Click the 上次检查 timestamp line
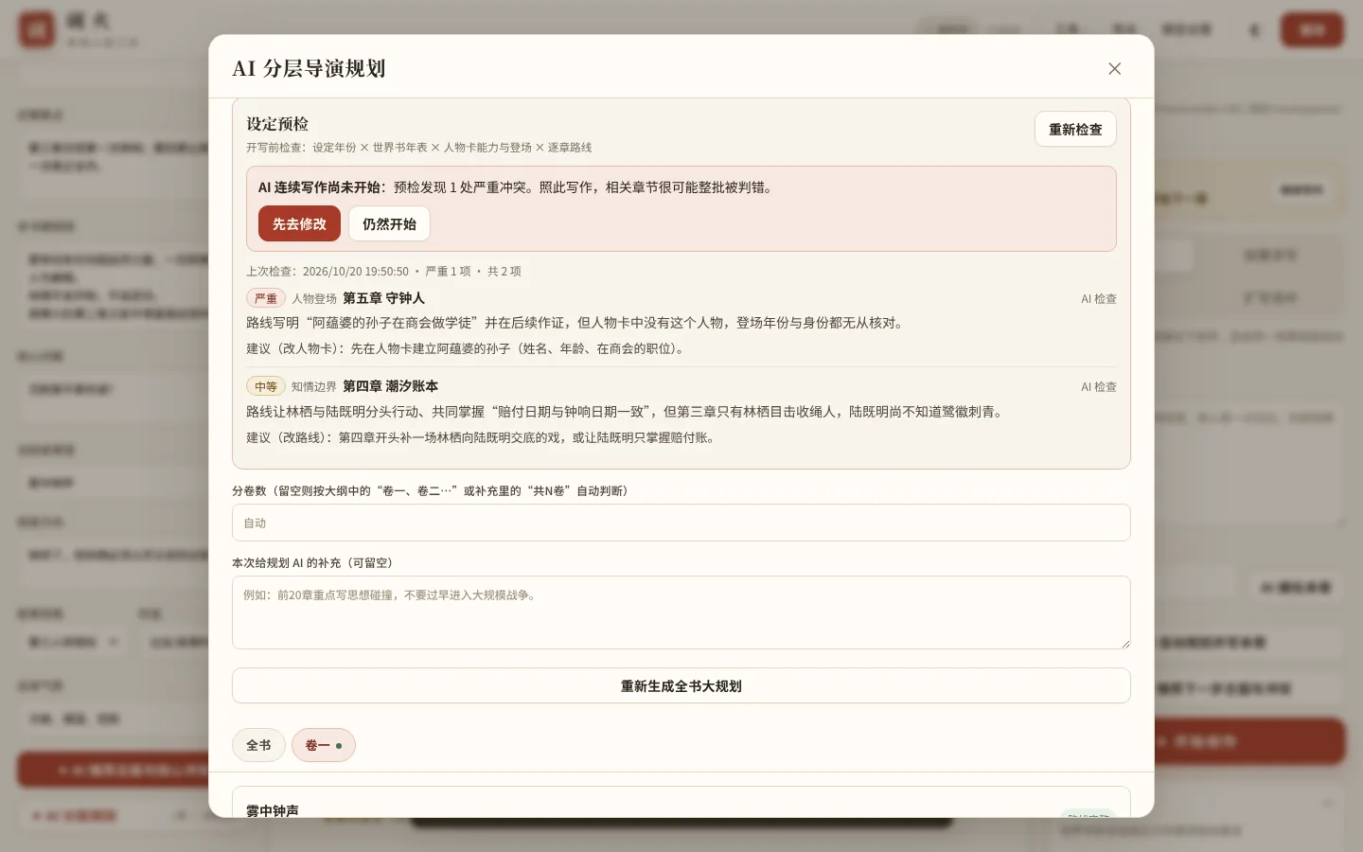 tap(383, 271)
